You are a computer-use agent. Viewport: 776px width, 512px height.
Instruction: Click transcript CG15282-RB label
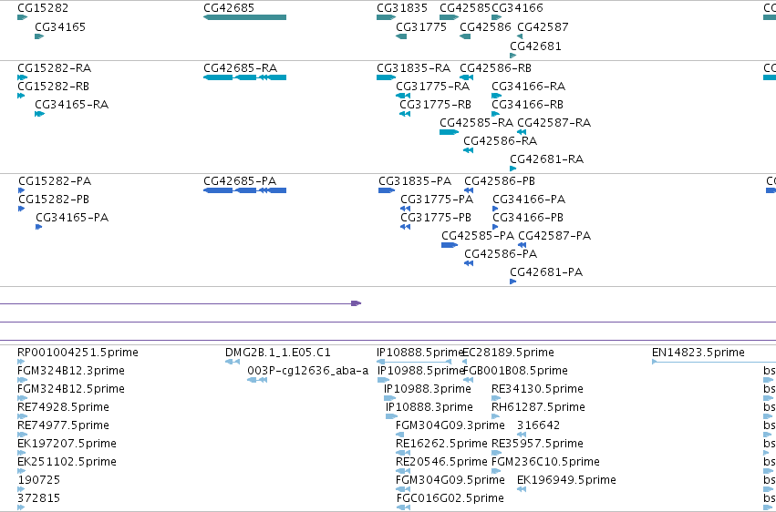point(54,87)
